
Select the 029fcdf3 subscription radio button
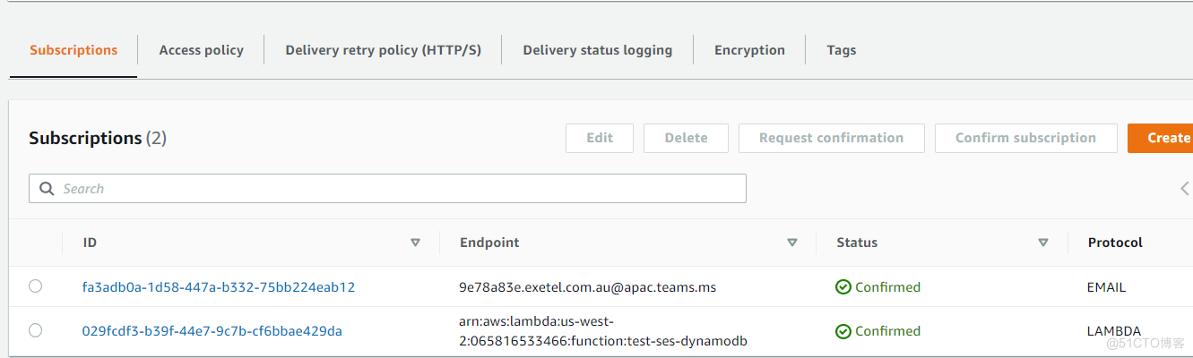[x=35, y=330]
